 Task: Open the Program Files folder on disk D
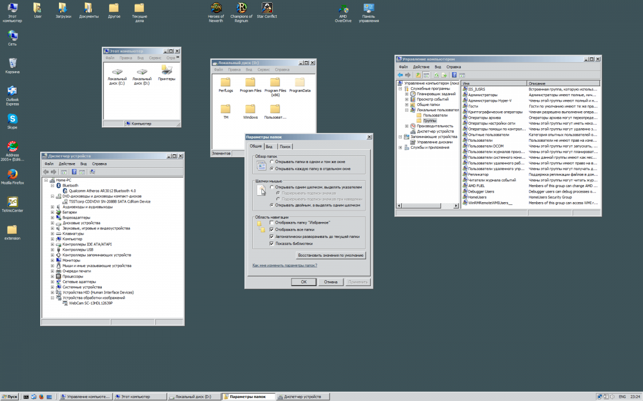[250, 82]
